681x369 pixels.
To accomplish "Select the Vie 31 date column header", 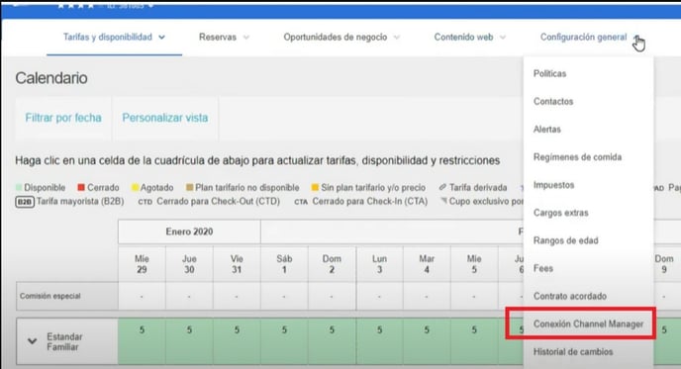I will 237,264.
